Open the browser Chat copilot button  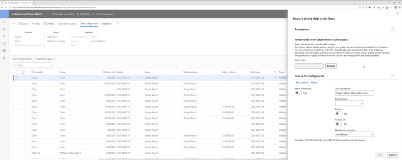tap(397, 7)
